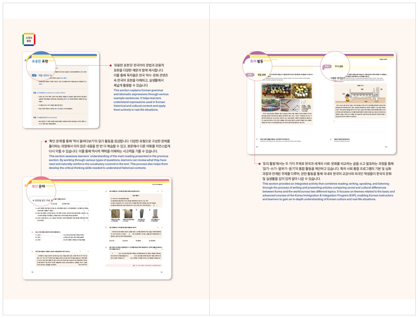Click the Korean paragraph starting '토의 활동'에서는
Screen dimensions: 419x318
(x=328, y=171)
